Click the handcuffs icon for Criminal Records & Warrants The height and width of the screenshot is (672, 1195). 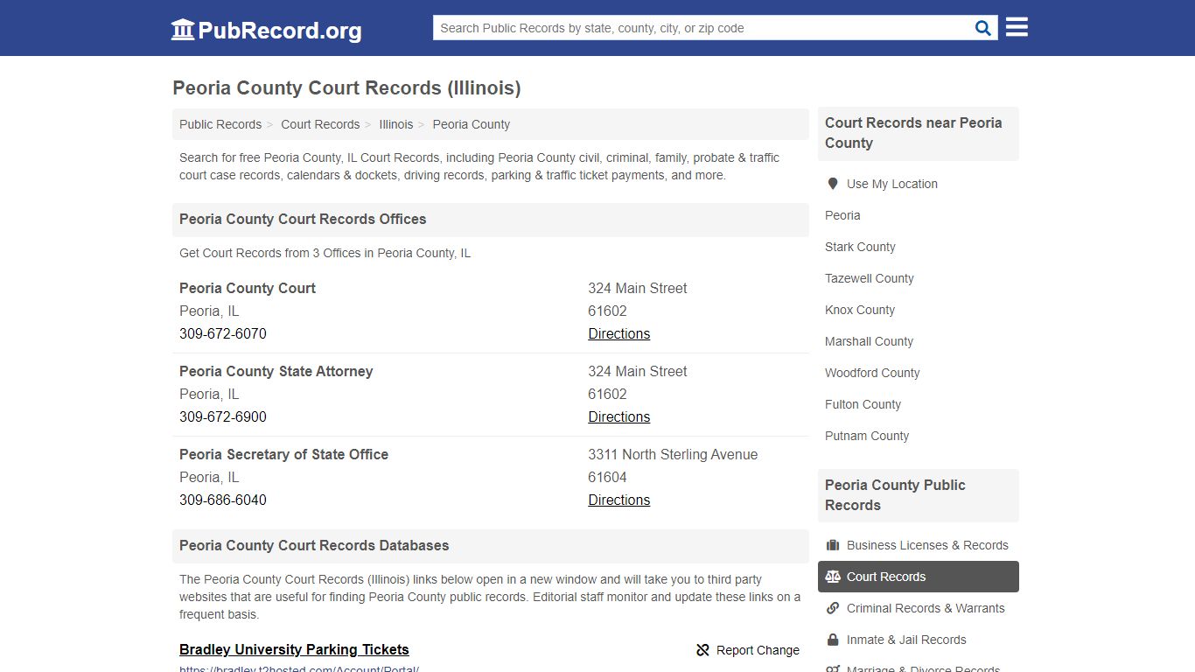833,608
